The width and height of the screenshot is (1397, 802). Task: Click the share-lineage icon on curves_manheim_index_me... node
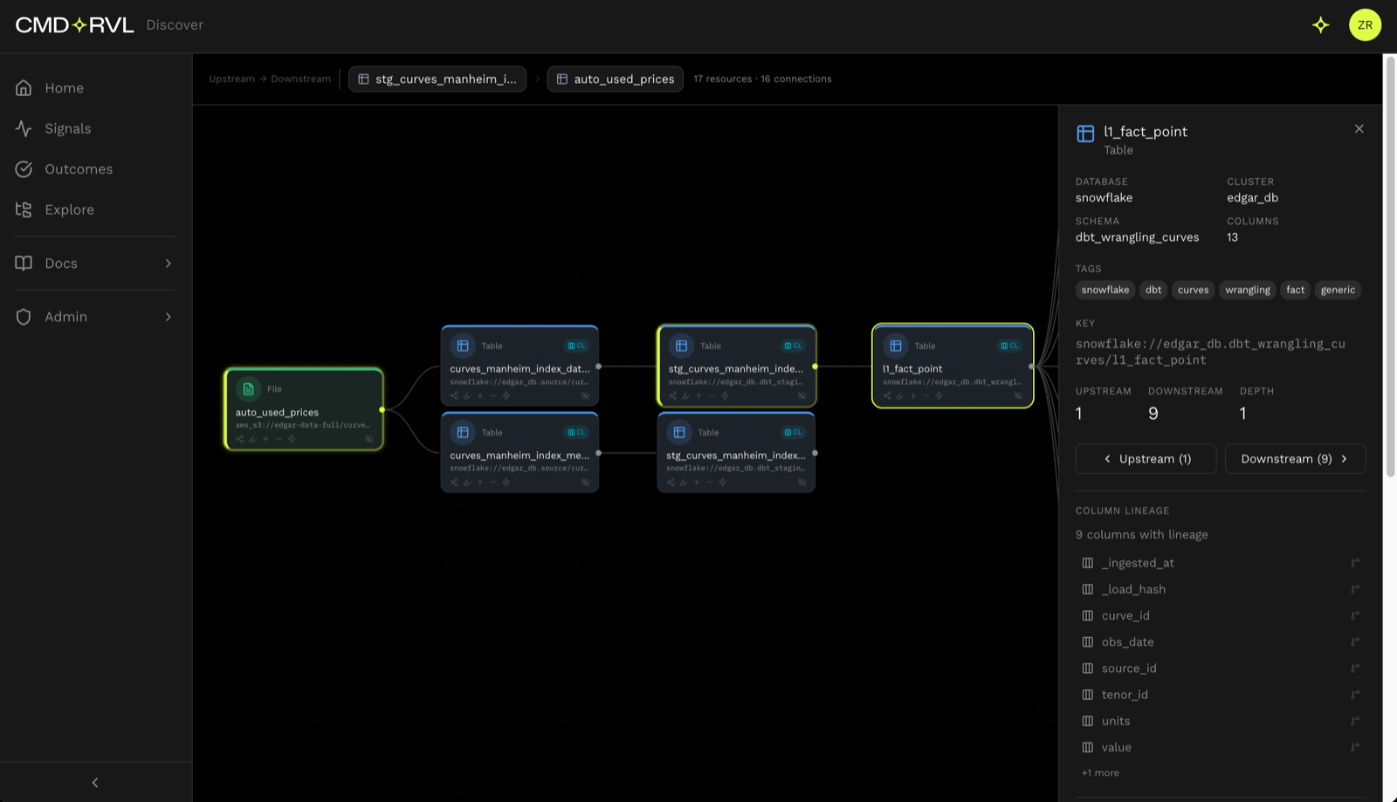[x=454, y=482]
